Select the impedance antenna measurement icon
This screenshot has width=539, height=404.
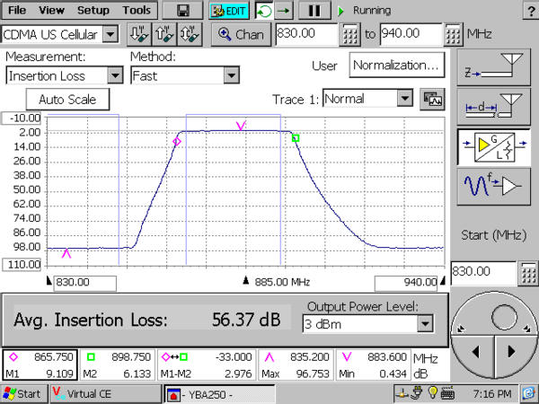(493, 66)
